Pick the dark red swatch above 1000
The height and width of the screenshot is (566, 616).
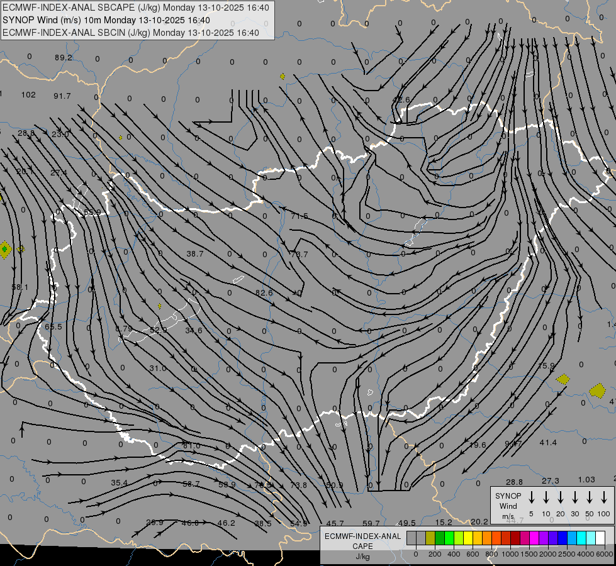click(515, 538)
